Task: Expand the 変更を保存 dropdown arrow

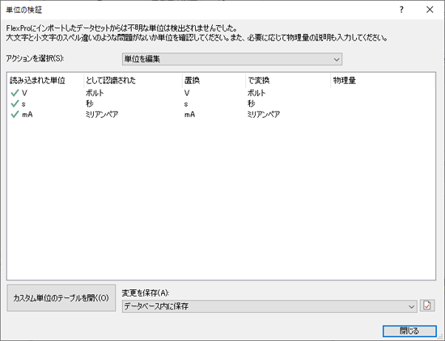Action: point(411,306)
